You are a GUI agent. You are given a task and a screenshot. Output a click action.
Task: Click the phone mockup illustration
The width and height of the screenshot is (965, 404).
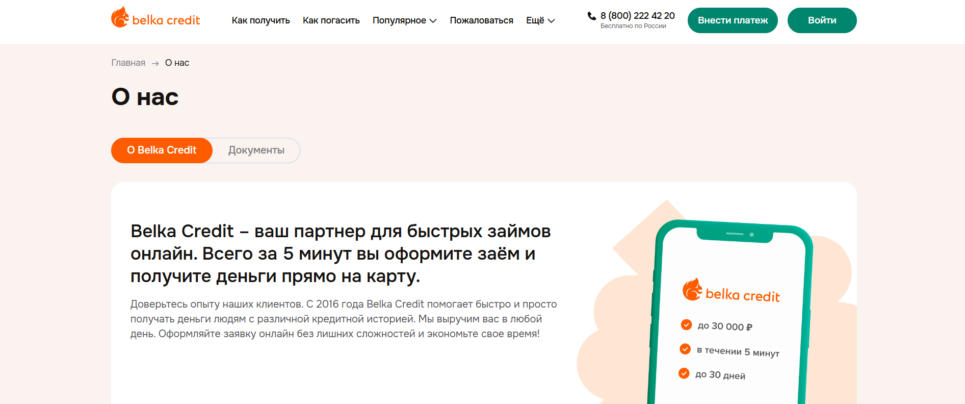[729, 312]
